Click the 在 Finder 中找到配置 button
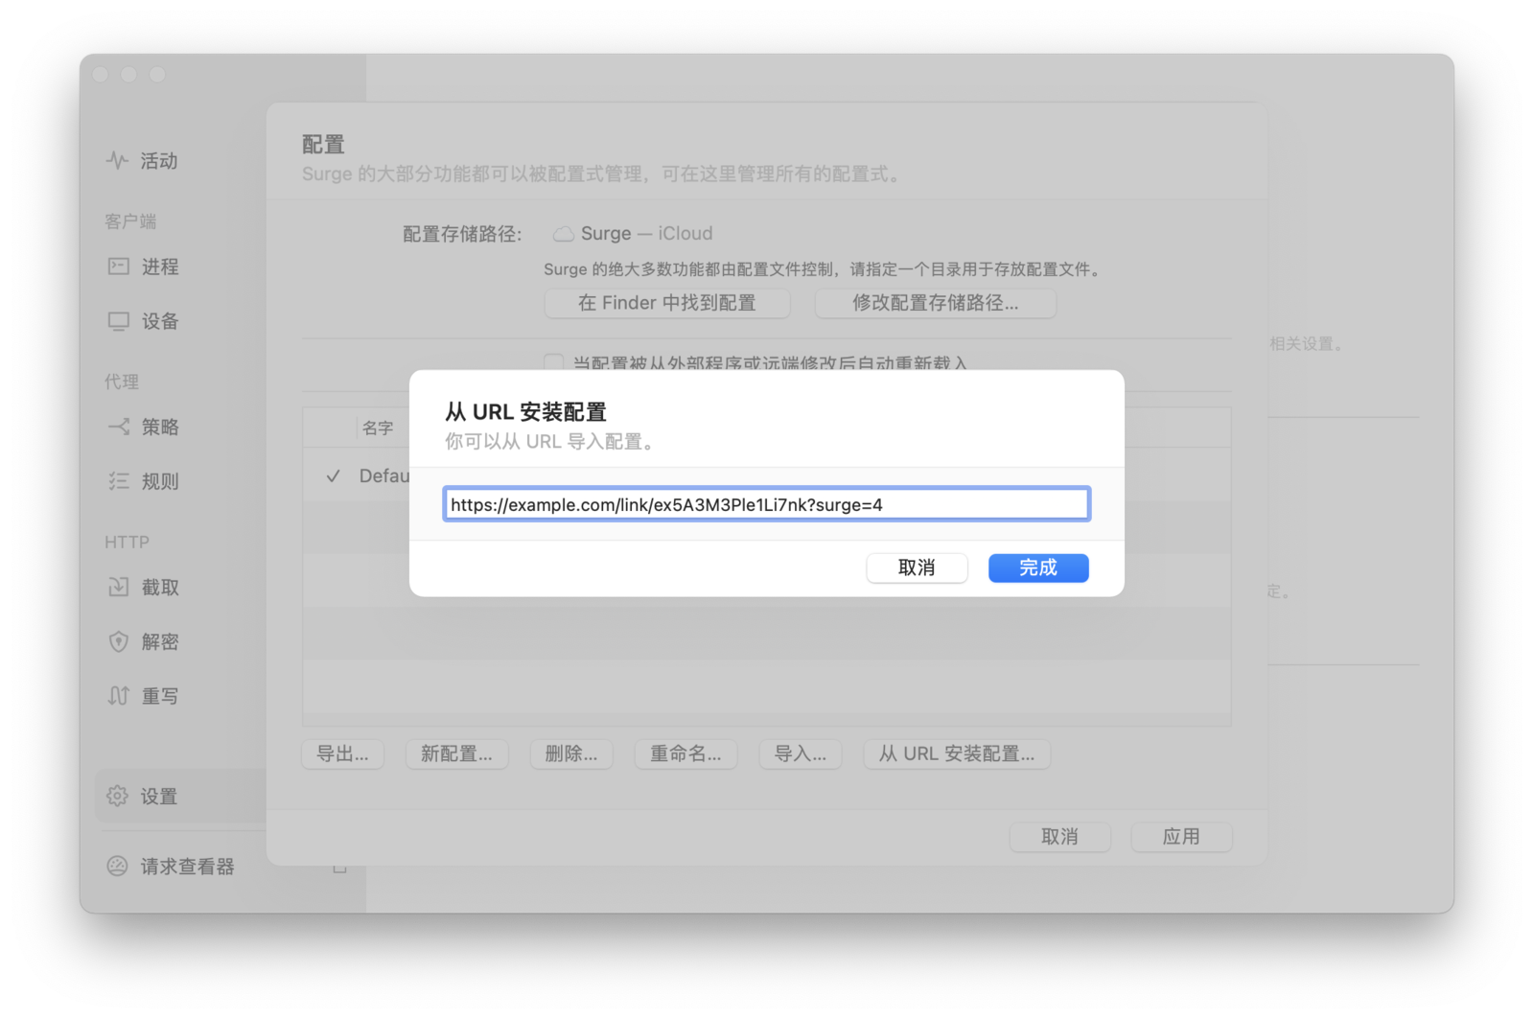1534x1019 pixels. pyautogui.click(x=666, y=303)
